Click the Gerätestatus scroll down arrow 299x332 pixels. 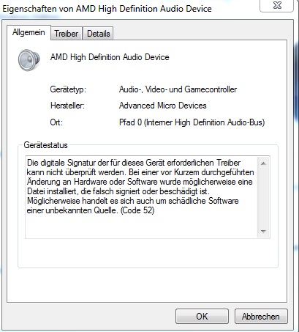coord(263,231)
